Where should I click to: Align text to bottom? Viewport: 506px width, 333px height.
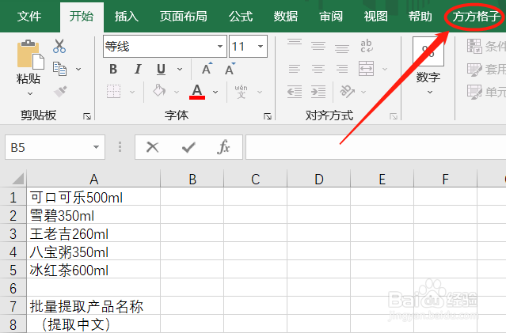click(342, 48)
